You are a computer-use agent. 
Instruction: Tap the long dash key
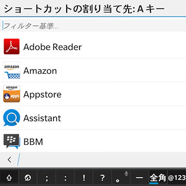pos(139,178)
